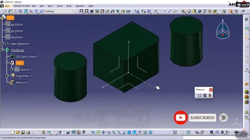Screen dimensions: 250x140
Task: Select the xy plane in tree
Action: pos(17,24)
